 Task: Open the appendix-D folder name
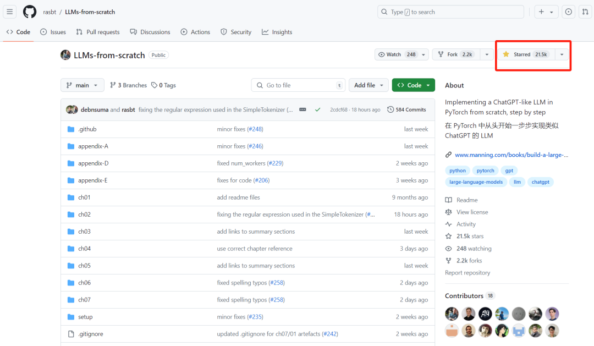93,163
